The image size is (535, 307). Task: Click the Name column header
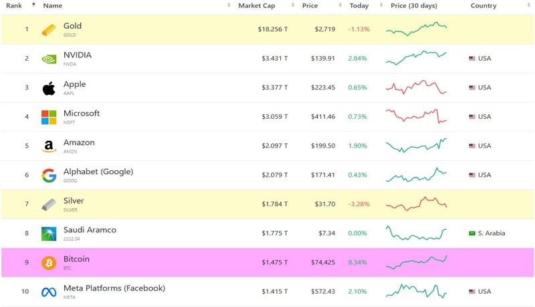pyautogui.click(x=53, y=5)
